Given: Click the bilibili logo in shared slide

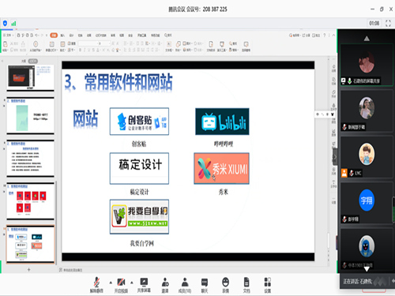Looking at the screenshot, I should point(222,122).
